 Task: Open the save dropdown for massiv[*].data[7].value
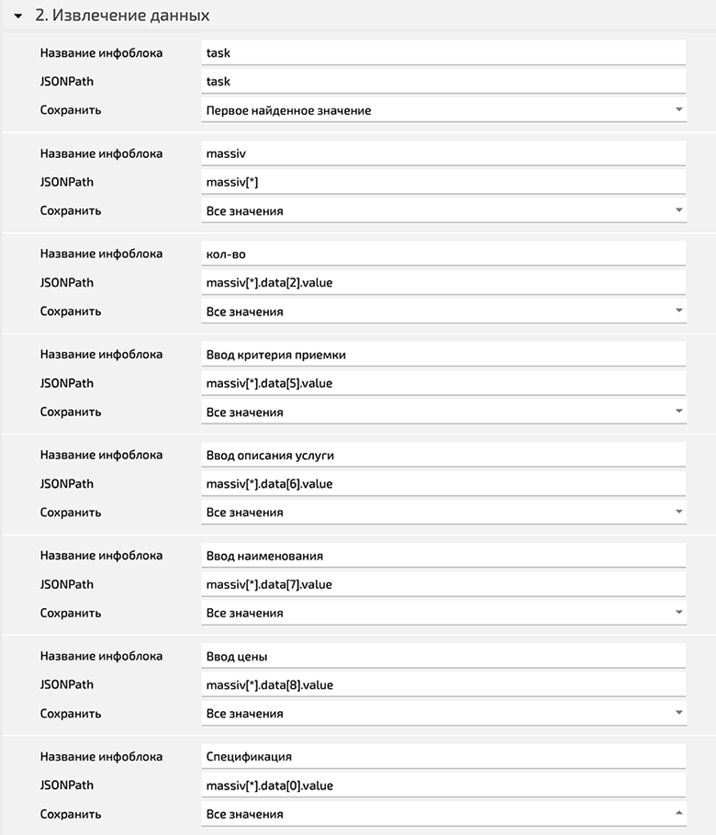[x=443, y=613]
